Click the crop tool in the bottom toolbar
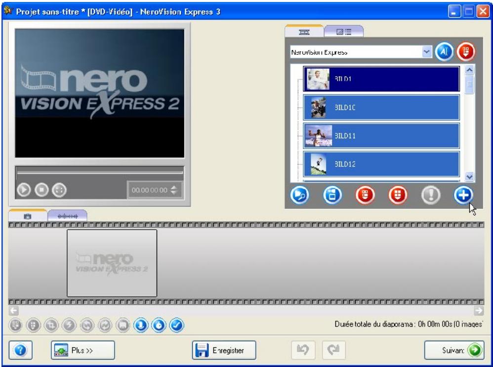This screenshot has width=493, height=367. pyautogui.click(x=51, y=325)
